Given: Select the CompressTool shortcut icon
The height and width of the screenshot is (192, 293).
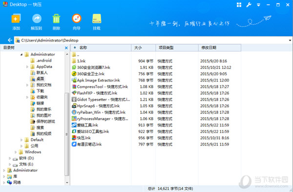Looking at the screenshot, I should point(74,86).
